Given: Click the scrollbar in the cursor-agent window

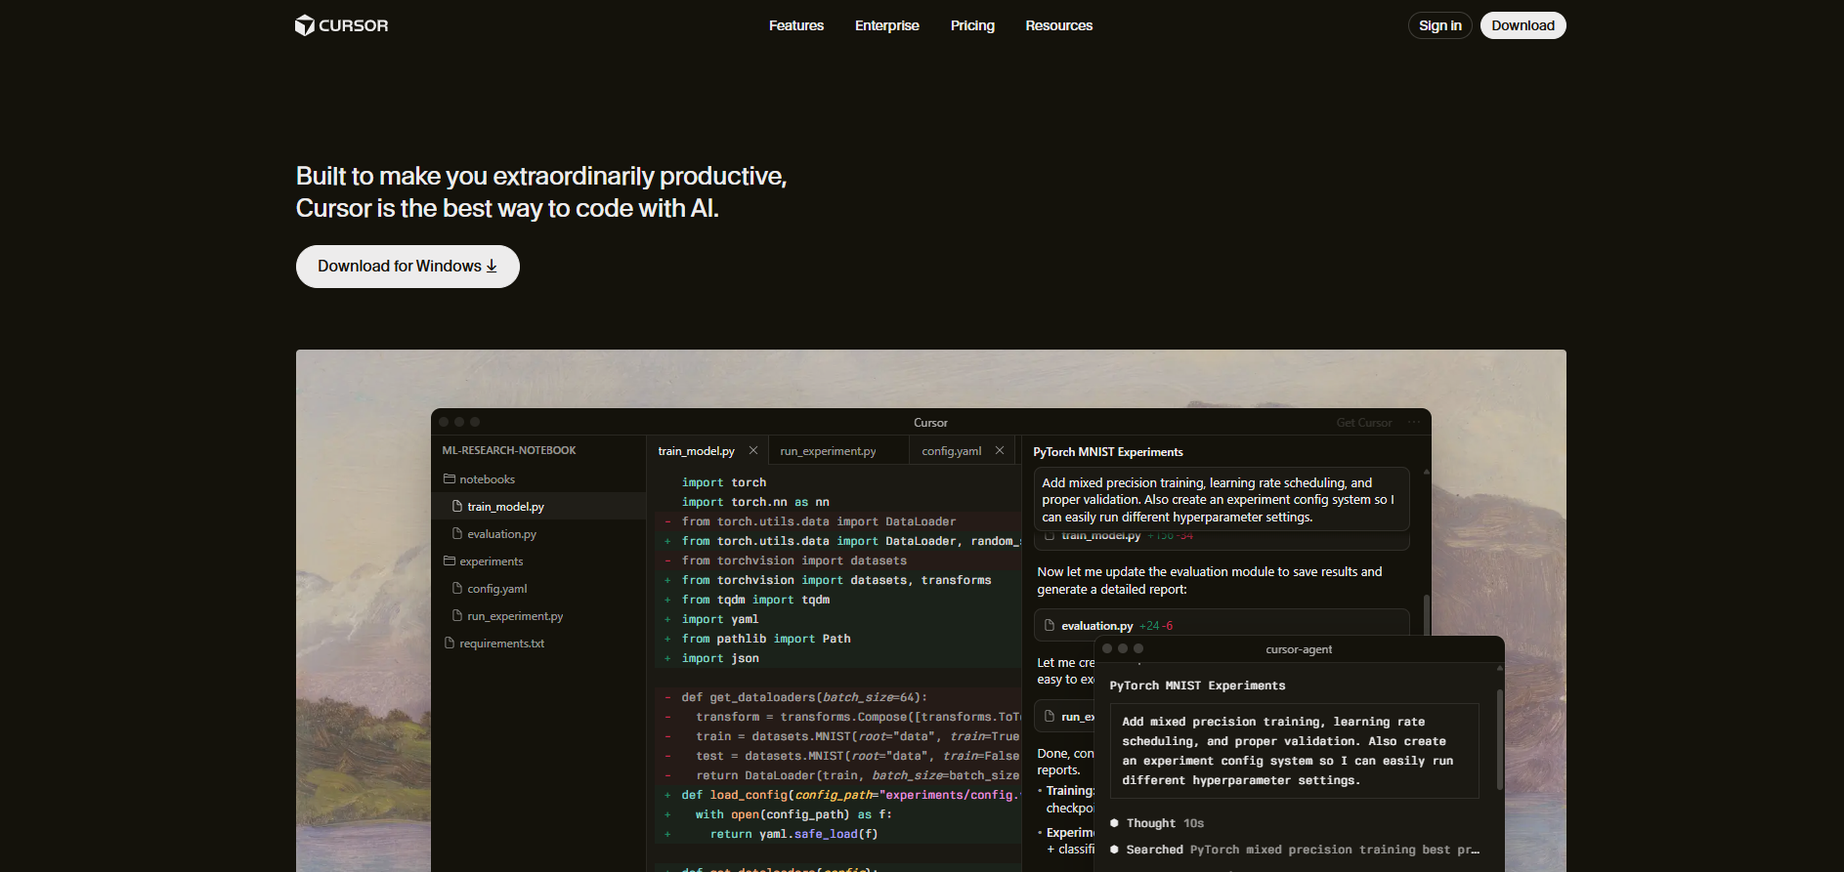Looking at the screenshot, I should [1499, 739].
